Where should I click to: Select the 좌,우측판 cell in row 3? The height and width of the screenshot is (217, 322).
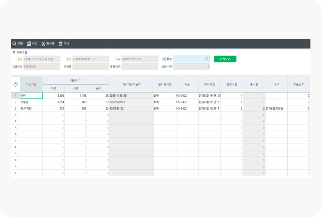(31, 109)
